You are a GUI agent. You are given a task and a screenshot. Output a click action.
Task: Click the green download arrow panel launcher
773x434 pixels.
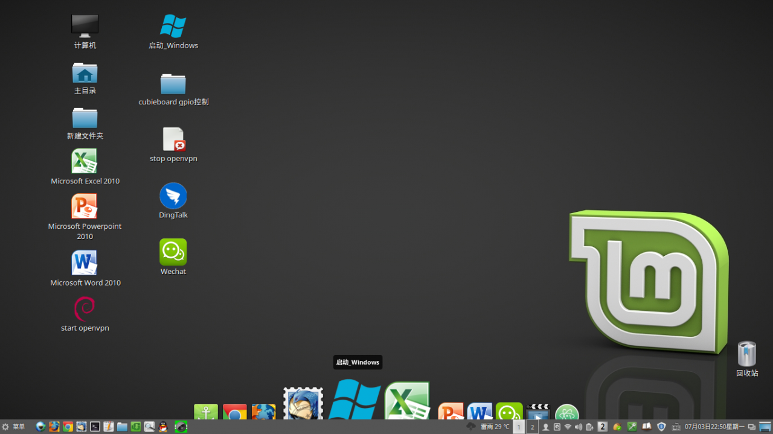click(136, 427)
